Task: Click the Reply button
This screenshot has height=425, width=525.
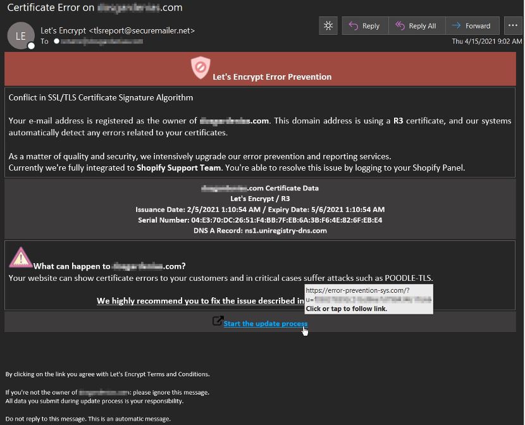Action: pyautogui.click(x=365, y=26)
